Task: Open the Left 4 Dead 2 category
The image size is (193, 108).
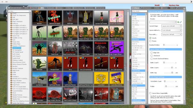Action: [x=17, y=56]
